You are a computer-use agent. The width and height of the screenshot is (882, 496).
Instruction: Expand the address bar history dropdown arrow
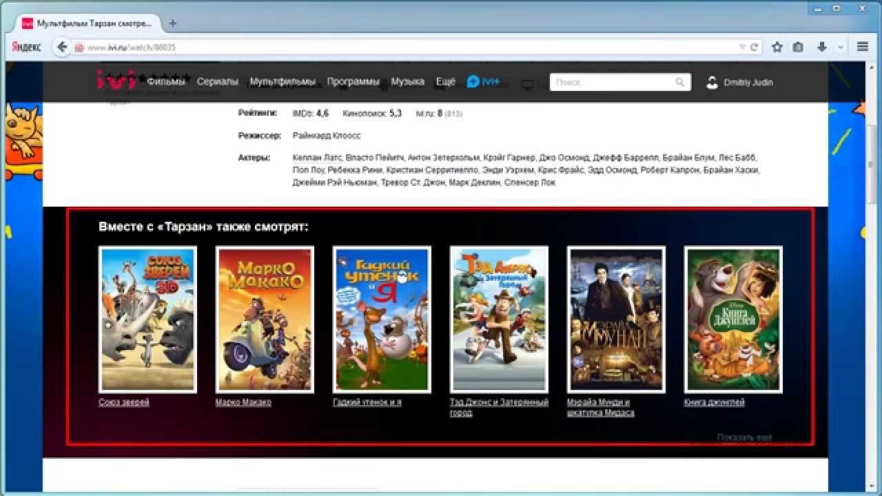pyautogui.click(x=742, y=48)
